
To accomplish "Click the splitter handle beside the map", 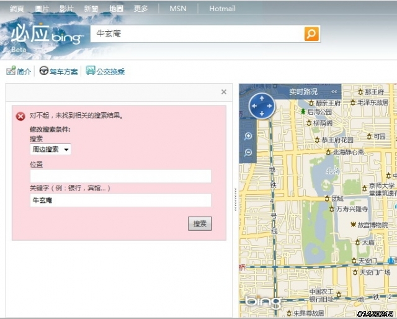I will pyautogui.click(x=236, y=199).
